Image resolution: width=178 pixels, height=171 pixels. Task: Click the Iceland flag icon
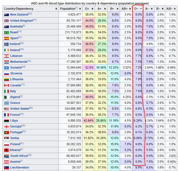[6, 44]
